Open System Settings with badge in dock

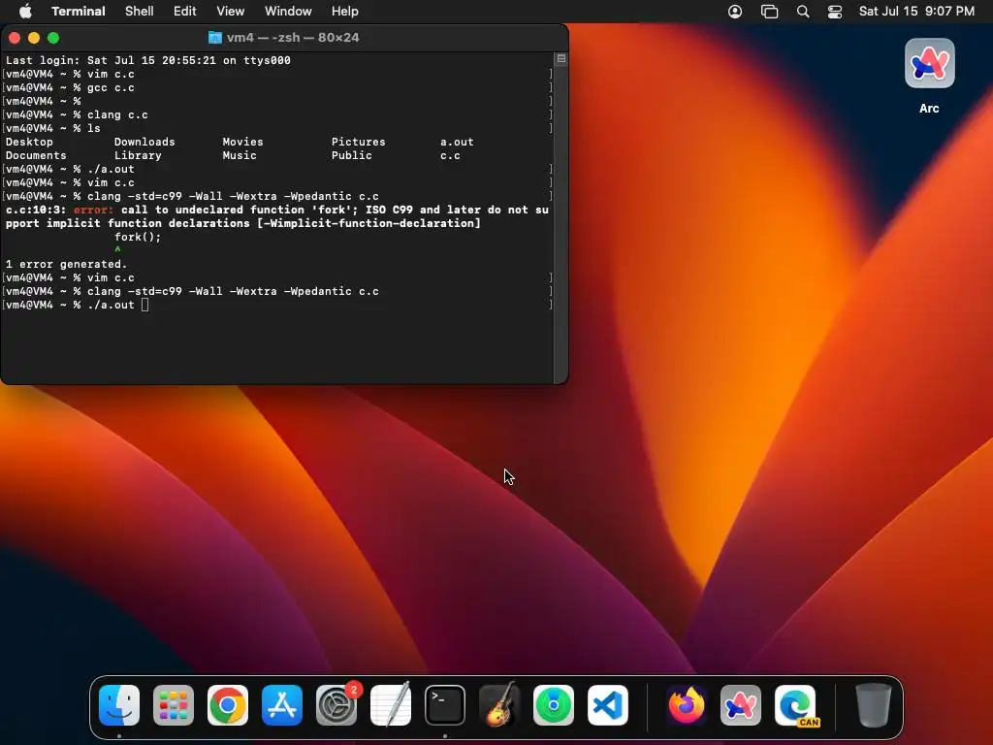coord(336,705)
